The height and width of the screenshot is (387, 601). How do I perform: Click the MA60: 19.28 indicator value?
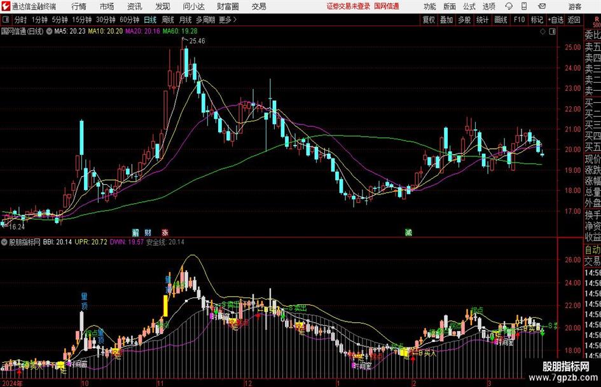(x=180, y=31)
